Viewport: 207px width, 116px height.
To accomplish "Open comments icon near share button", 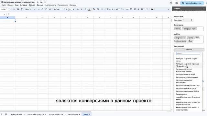I will [x=177, y=3].
